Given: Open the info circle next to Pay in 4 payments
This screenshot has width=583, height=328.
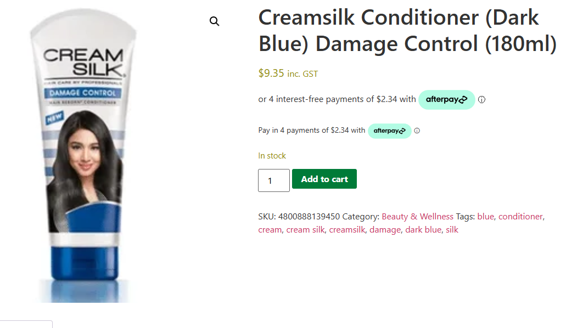Looking at the screenshot, I should pos(417,131).
